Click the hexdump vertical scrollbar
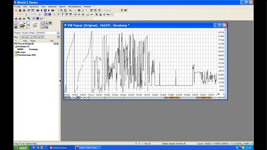 click(225, 62)
